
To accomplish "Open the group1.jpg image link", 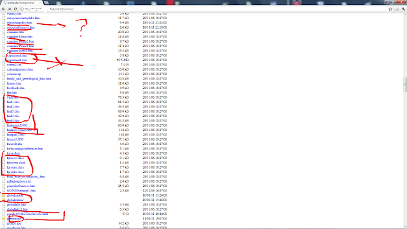I will (x=14, y=223).
